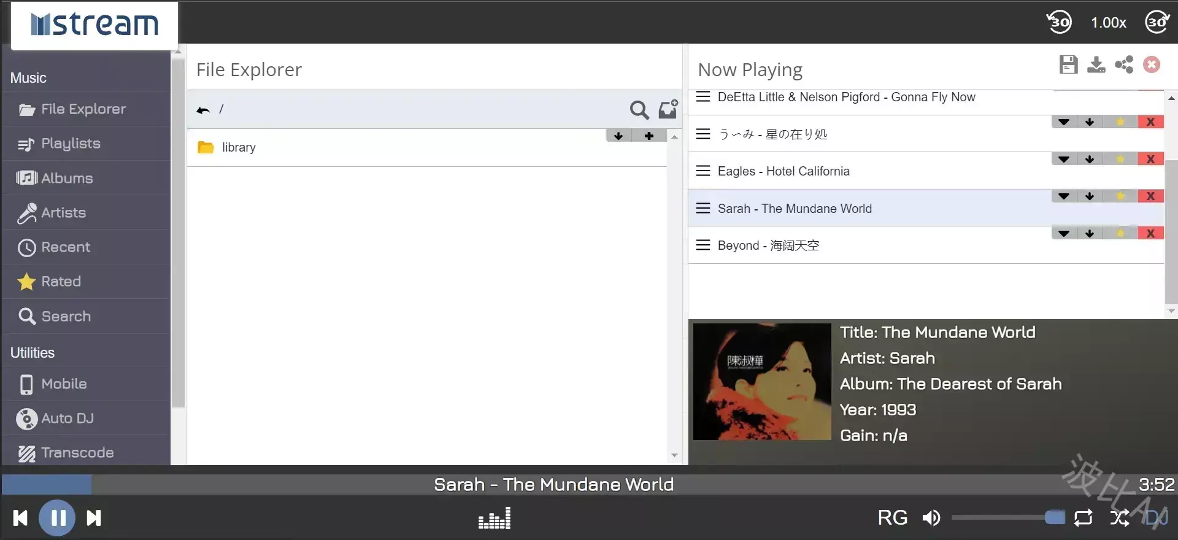Rate The Mundane World with the star
The height and width of the screenshot is (540, 1178).
(1120, 196)
